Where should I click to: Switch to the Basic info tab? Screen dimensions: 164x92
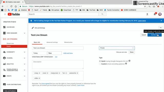point(37,42)
